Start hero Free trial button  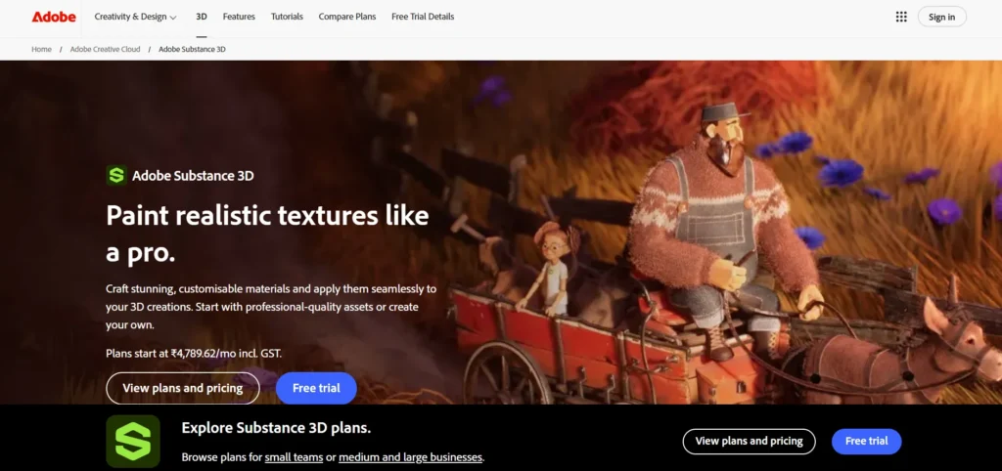pyautogui.click(x=316, y=388)
